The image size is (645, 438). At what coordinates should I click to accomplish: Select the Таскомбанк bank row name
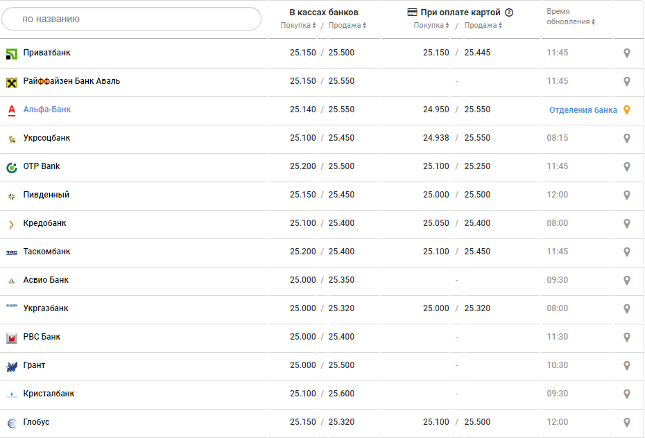pos(46,252)
